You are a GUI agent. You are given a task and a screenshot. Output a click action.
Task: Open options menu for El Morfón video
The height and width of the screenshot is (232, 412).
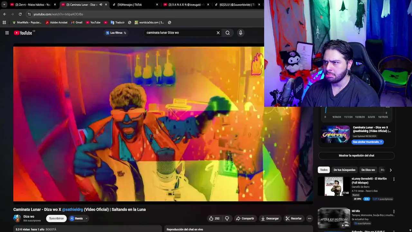(x=394, y=179)
